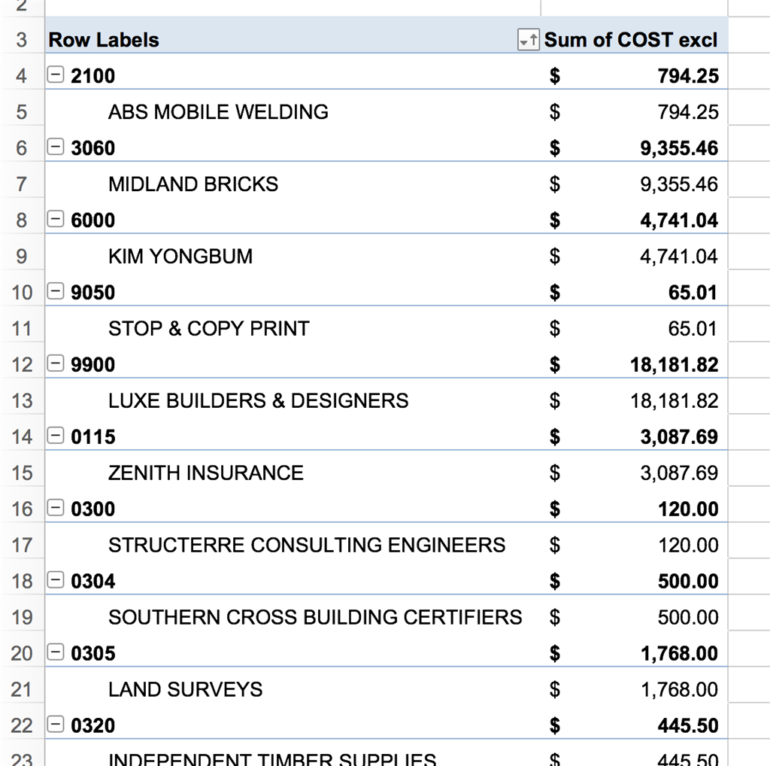This screenshot has height=766, width=770.
Task: Collapse the 3060 group
Action: (56, 147)
